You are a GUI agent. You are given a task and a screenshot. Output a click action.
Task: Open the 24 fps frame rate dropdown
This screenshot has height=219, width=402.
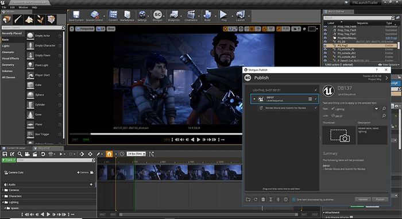pos(137,154)
